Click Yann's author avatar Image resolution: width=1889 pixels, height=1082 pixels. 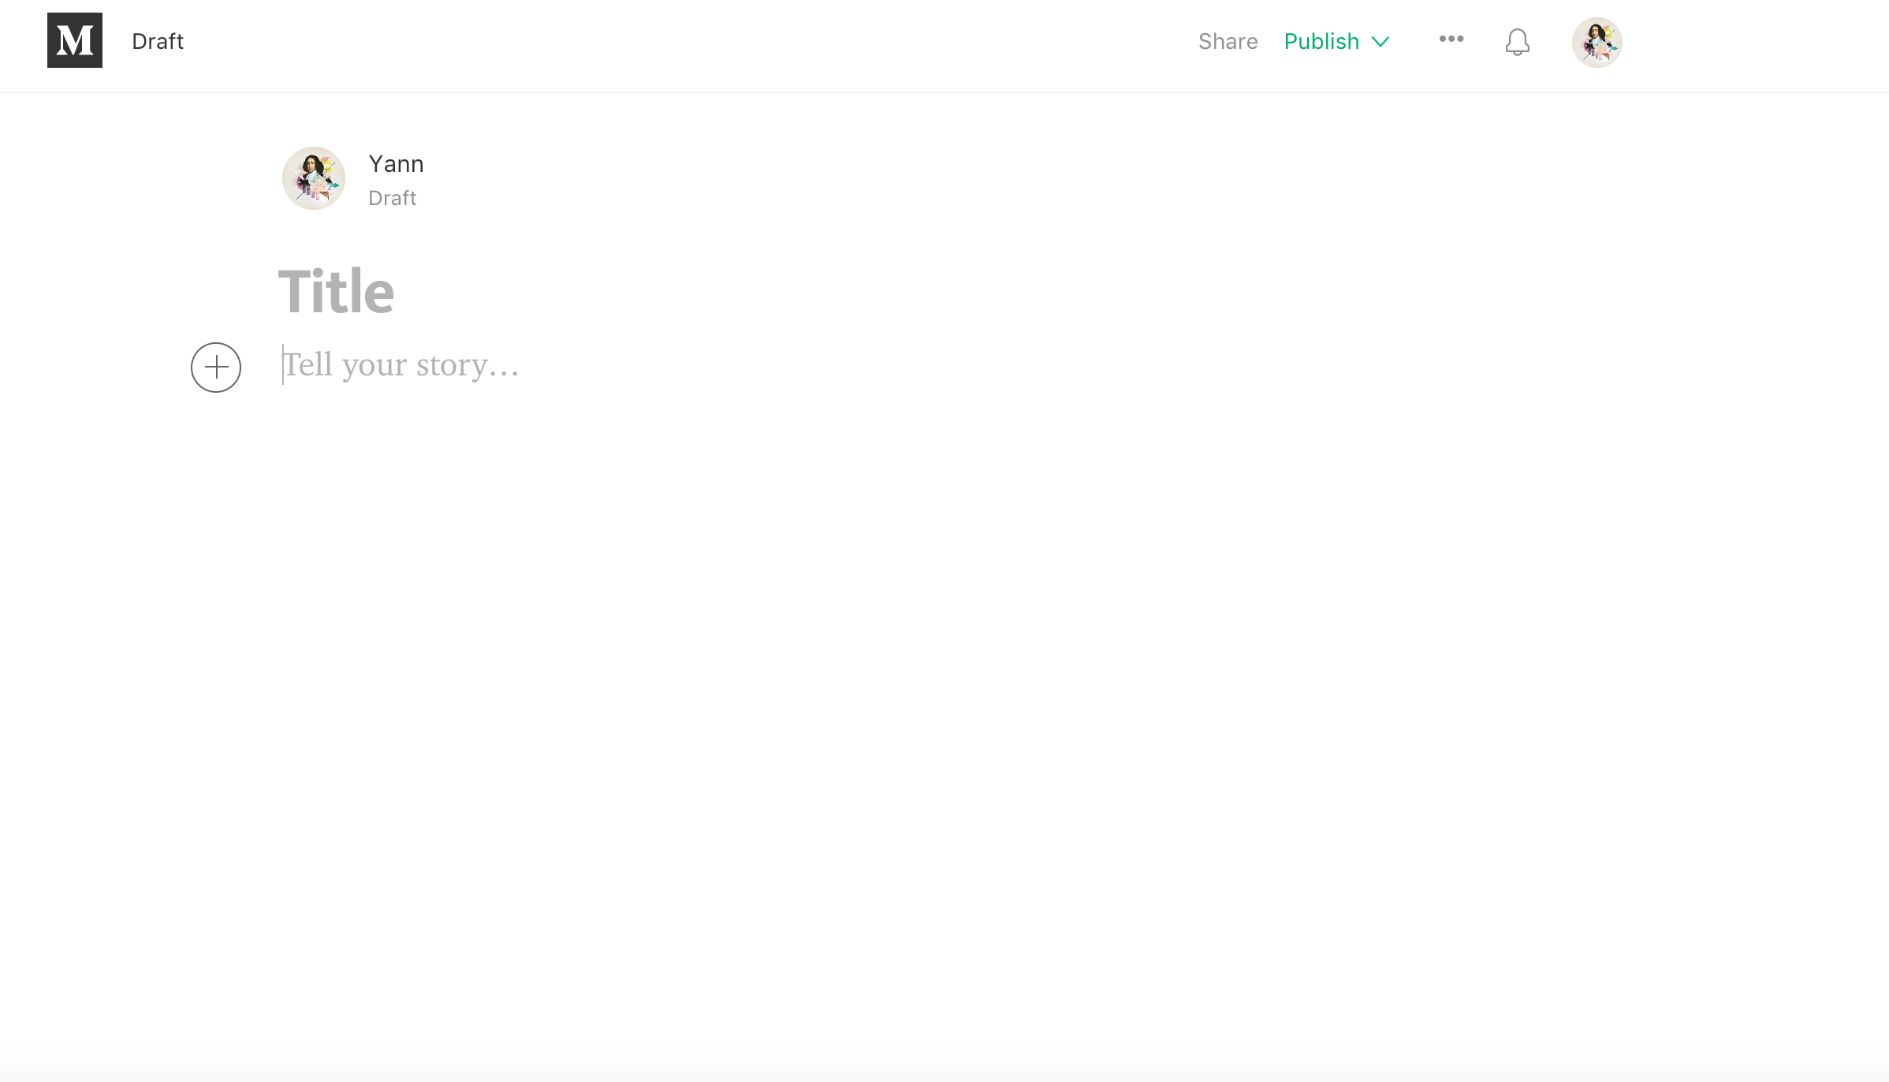[x=313, y=178]
